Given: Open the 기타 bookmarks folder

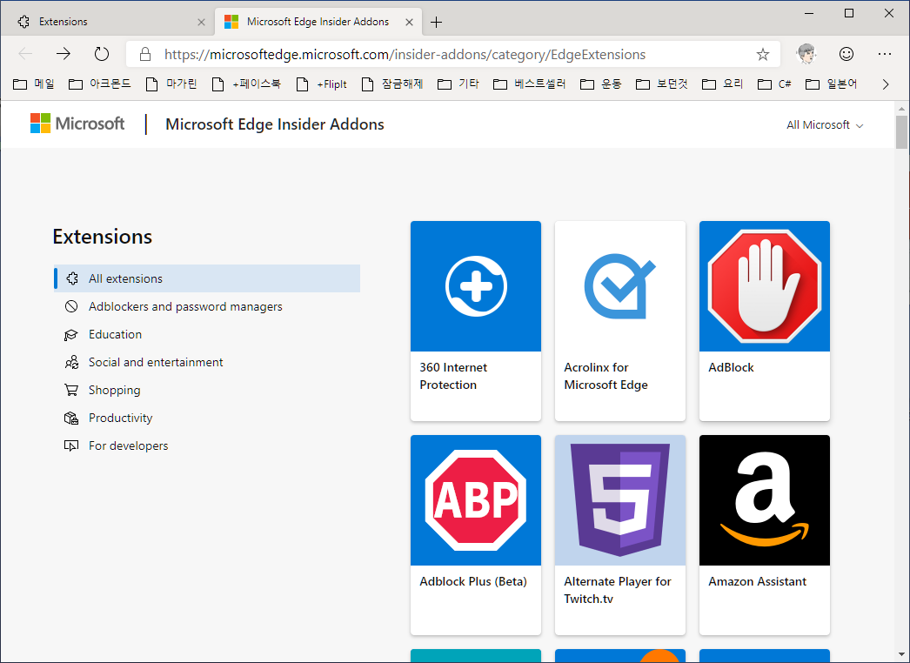Looking at the screenshot, I should (458, 84).
